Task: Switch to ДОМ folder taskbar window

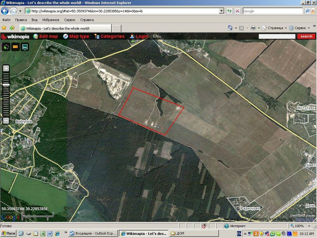Action: [194, 233]
